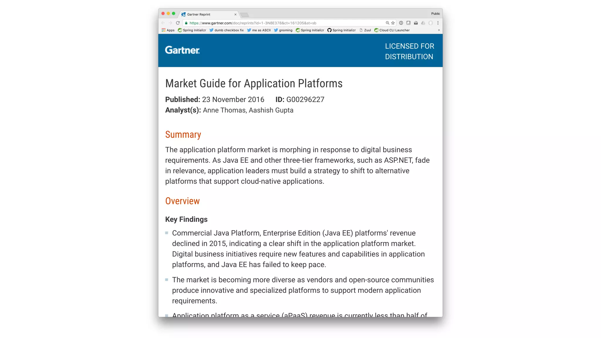Click the forward navigation arrow
601x338 pixels.
[170, 23]
